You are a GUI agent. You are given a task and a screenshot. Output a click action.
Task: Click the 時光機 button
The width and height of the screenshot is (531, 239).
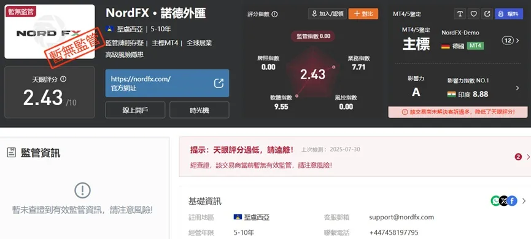pyautogui.click(x=200, y=110)
